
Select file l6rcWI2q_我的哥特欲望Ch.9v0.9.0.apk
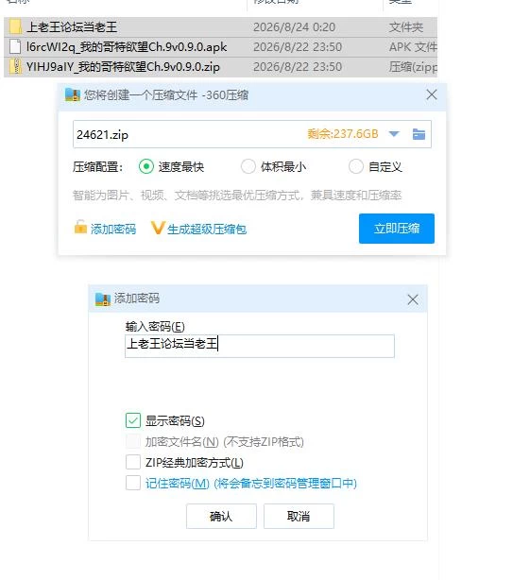(x=220, y=47)
